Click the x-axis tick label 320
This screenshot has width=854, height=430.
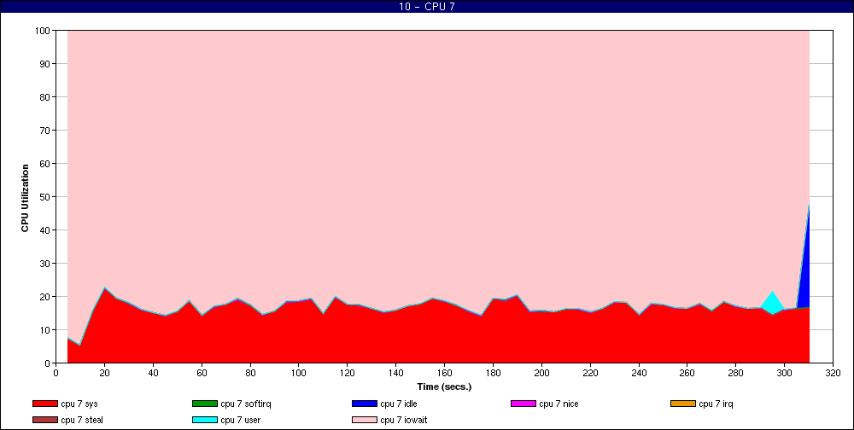[833, 374]
